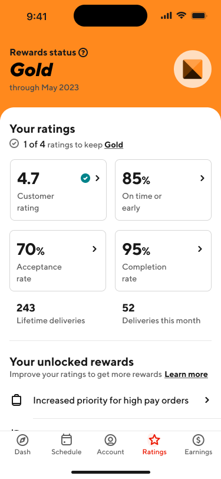Click the Learn more link
The image size is (221, 479).
click(x=186, y=375)
